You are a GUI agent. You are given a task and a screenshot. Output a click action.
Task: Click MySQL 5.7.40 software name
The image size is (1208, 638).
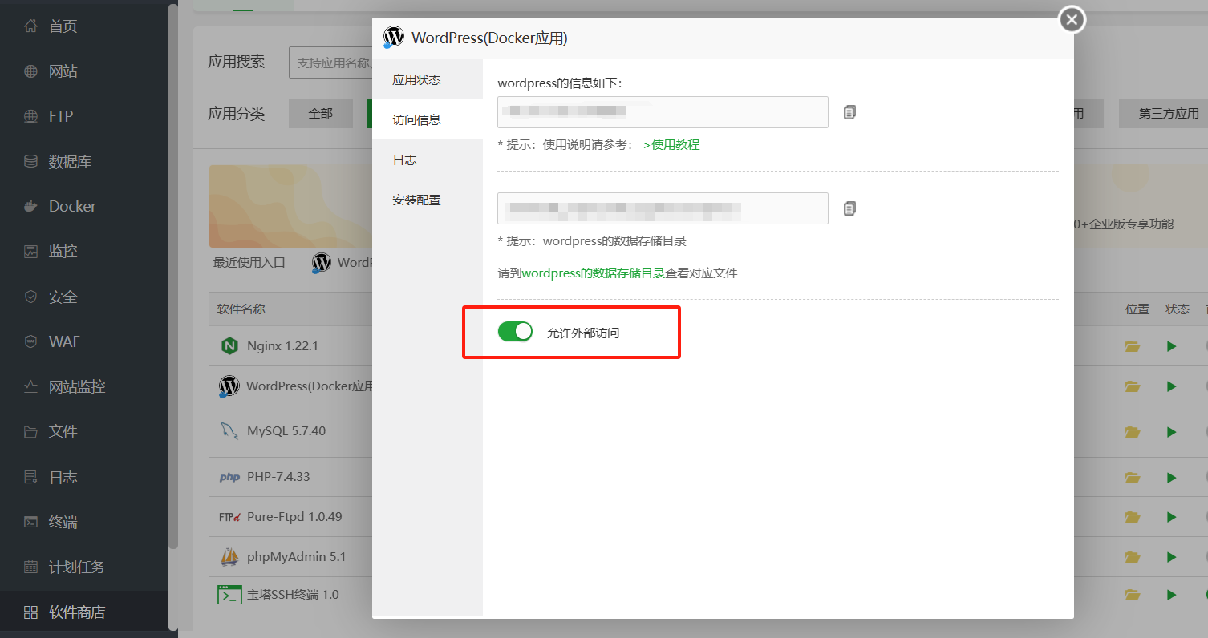coord(286,431)
